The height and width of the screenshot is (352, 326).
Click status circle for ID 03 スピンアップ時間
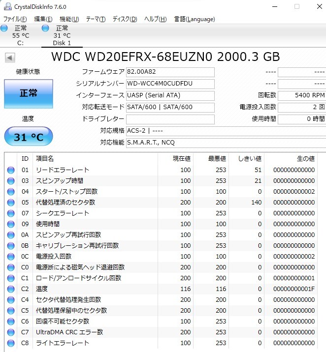click(11, 181)
